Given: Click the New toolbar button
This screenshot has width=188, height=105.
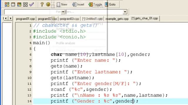Looking at the screenshot, I should pyautogui.click(x=62, y=5).
